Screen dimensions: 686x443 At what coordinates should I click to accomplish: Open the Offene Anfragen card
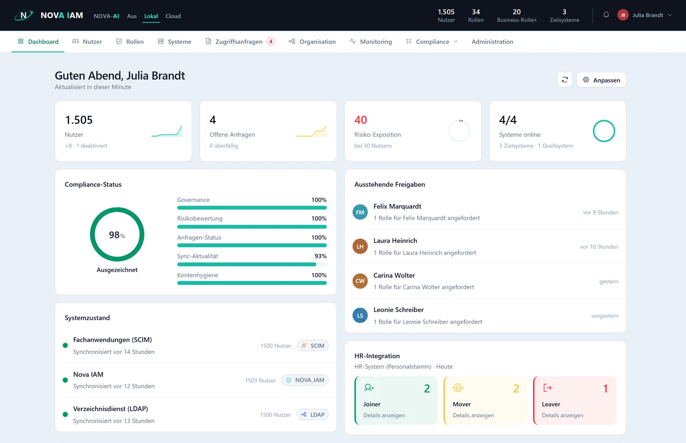click(x=268, y=131)
